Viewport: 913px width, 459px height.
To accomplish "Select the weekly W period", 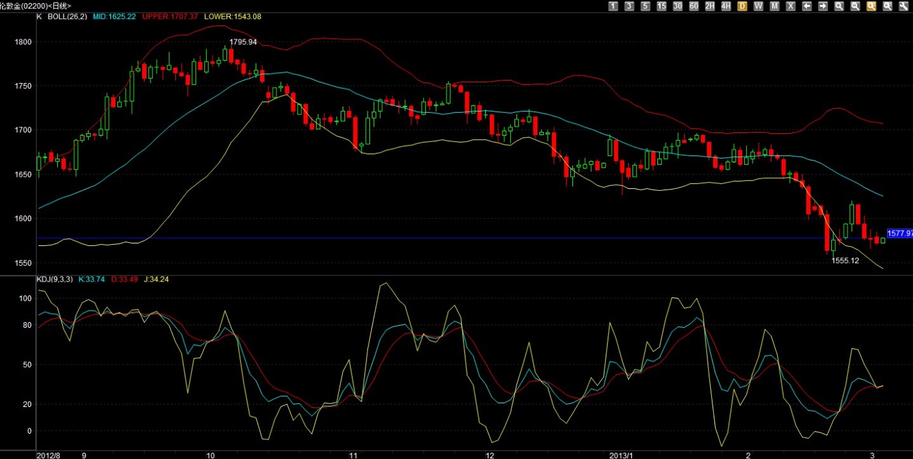I will pyautogui.click(x=759, y=6).
